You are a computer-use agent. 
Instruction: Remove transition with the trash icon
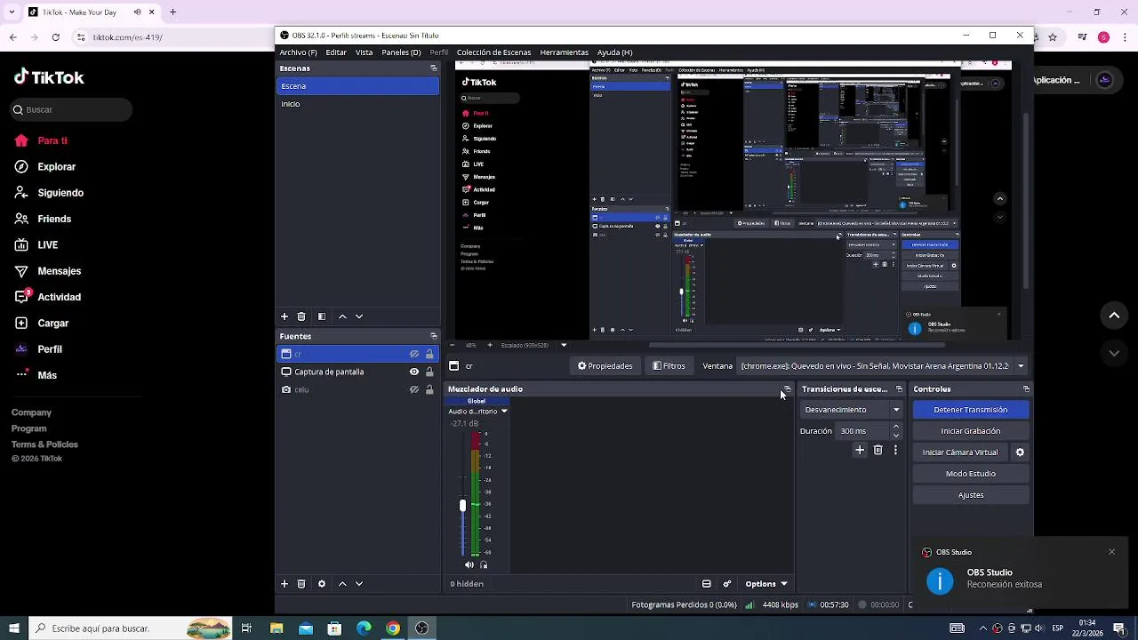[x=878, y=451]
